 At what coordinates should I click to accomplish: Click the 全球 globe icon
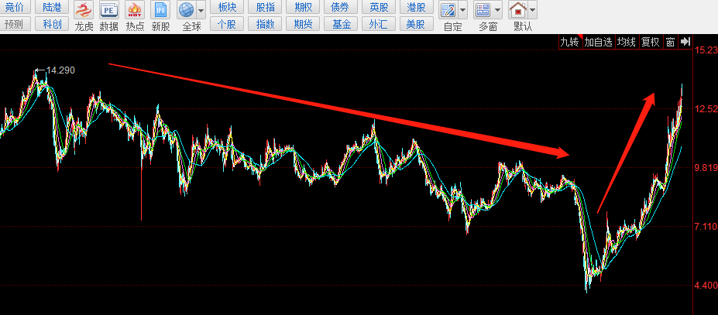(187, 11)
